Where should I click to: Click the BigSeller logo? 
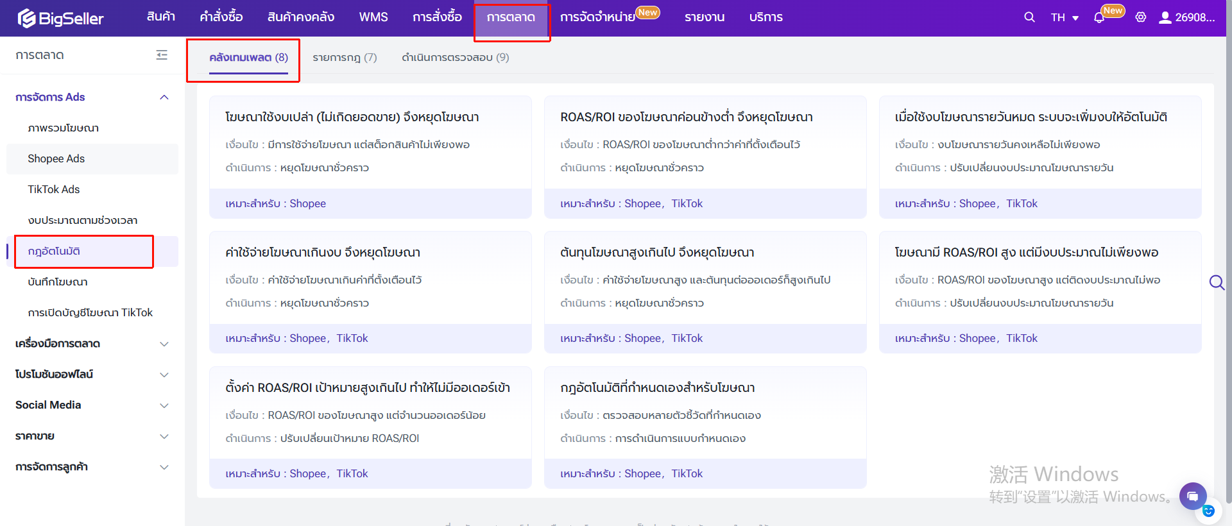tap(61, 18)
